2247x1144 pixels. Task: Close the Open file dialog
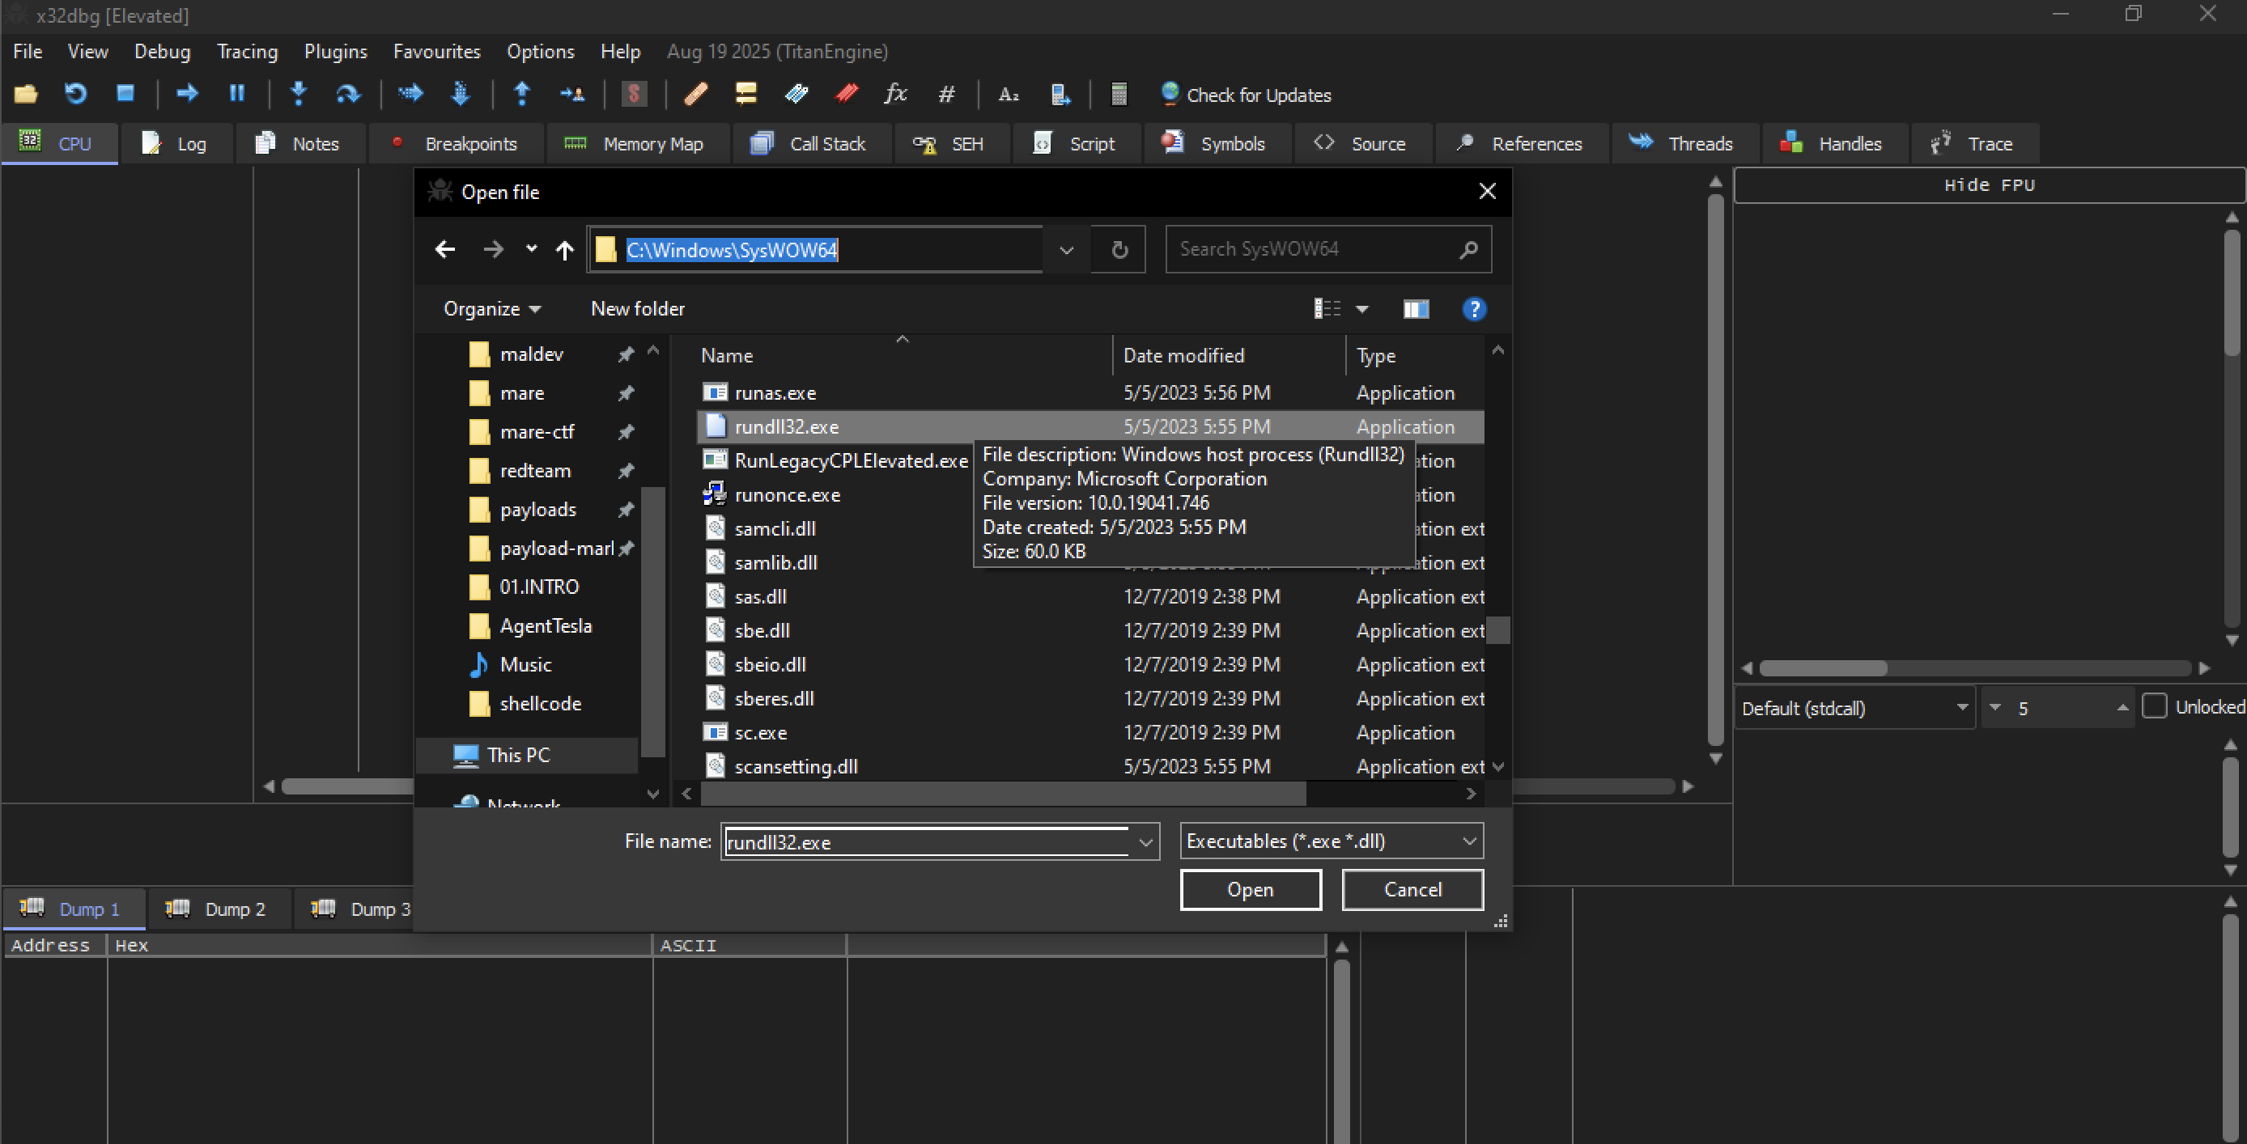click(1487, 192)
